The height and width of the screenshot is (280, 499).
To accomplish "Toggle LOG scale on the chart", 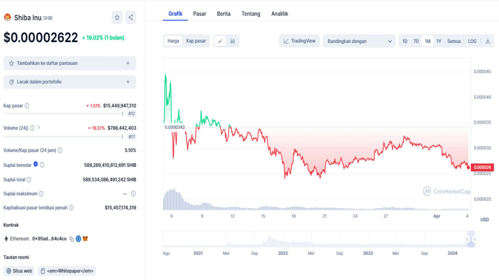I will tap(472, 41).
